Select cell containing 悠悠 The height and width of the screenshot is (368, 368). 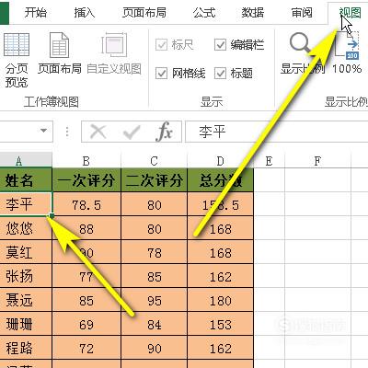(x=26, y=228)
